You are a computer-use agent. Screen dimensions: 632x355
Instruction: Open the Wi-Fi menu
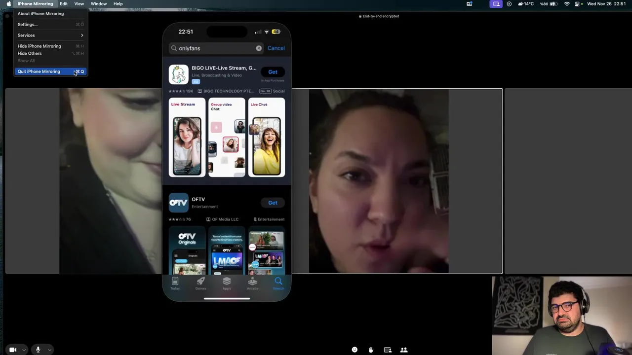(x=567, y=3)
